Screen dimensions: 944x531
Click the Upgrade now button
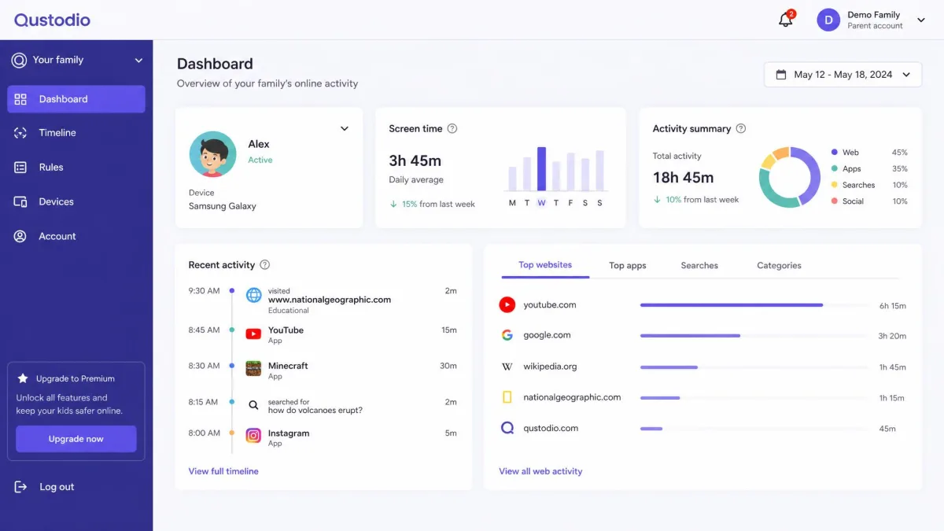76,439
